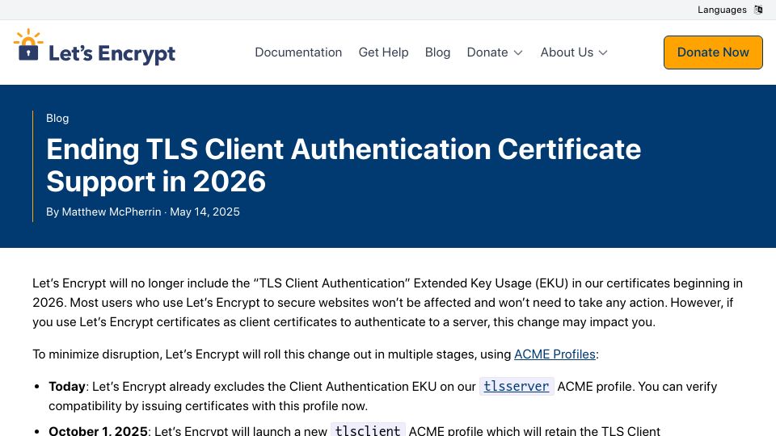This screenshot has height=436, width=776.
Task: Click the article title heading
Action: click(x=344, y=165)
